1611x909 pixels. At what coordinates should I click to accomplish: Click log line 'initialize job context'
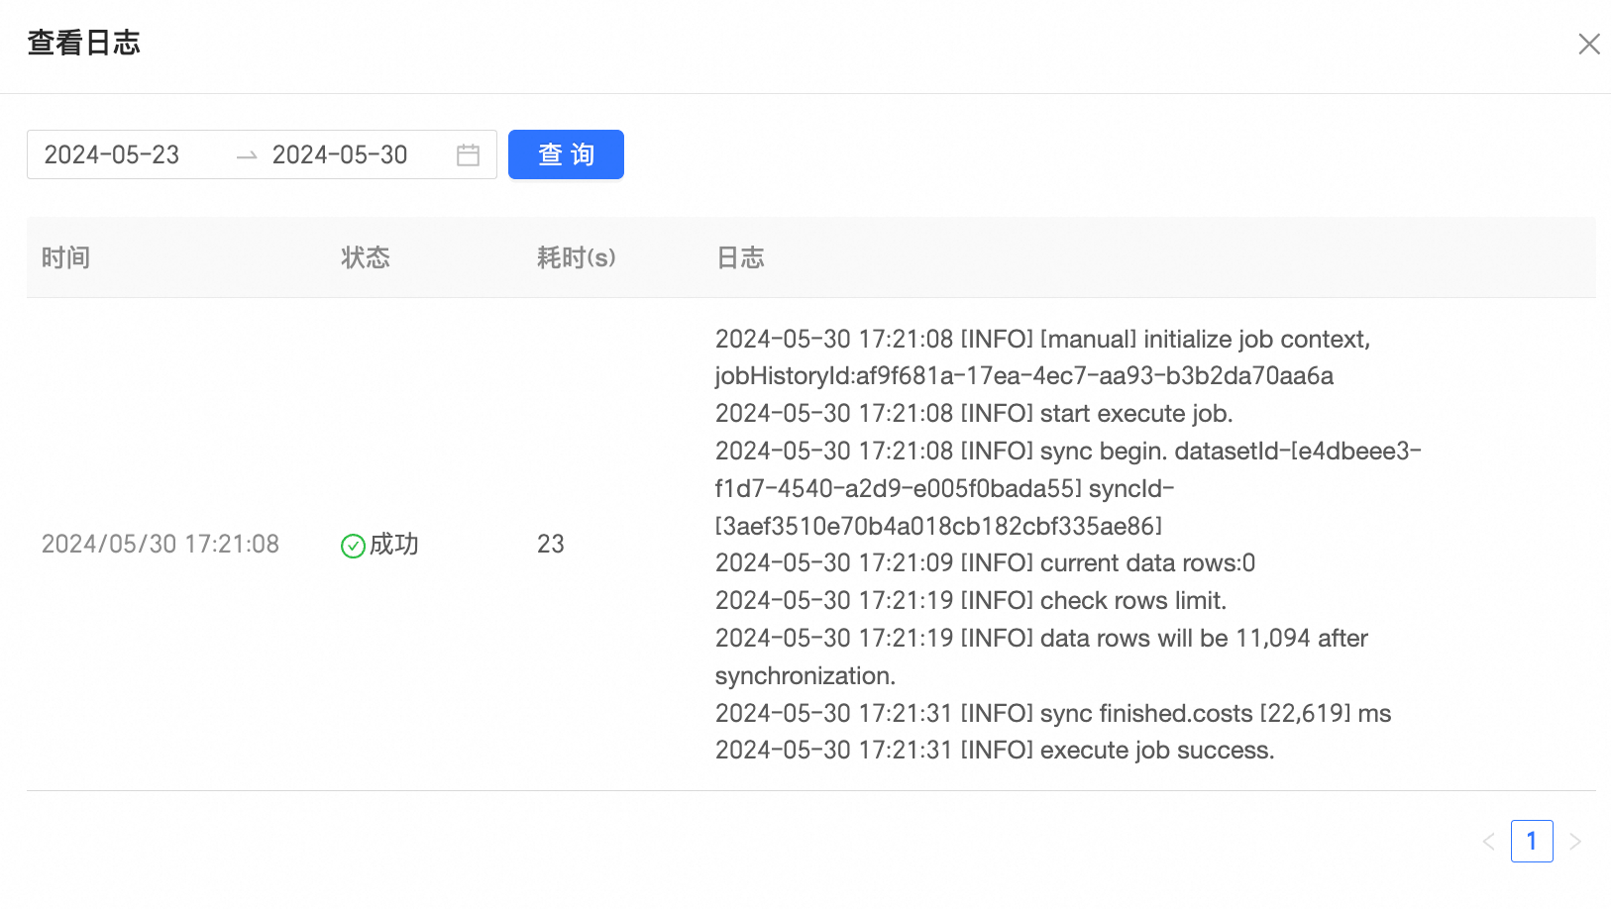point(1043,339)
